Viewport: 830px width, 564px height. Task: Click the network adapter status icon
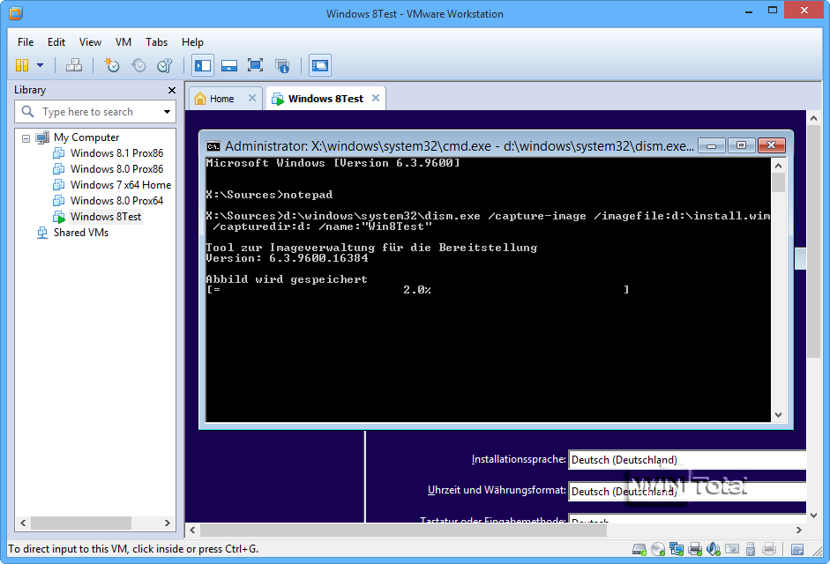click(677, 550)
